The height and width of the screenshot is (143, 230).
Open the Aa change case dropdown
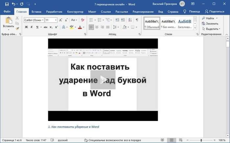[74, 20]
